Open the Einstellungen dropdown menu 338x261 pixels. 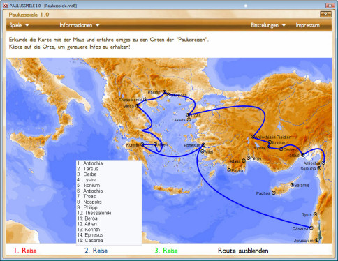tap(268, 25)
